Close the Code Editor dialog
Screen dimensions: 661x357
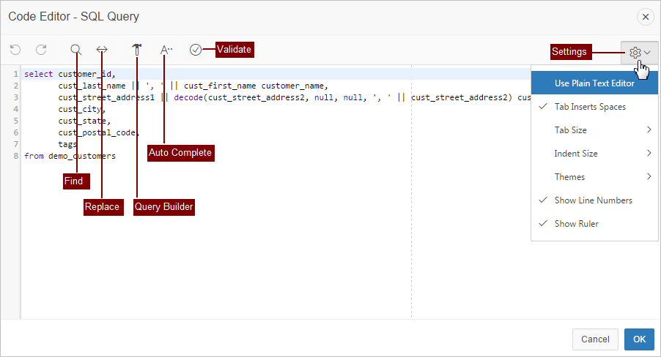click(645, 16)
